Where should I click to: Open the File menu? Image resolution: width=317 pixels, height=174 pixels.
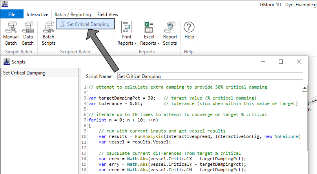tap(12, 14)
